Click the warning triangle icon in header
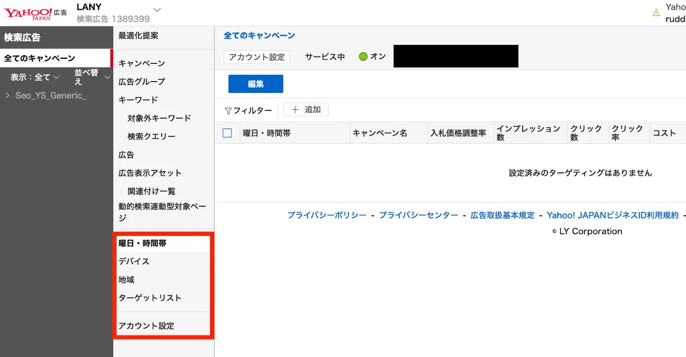The height and width of the screenshot is (357, 686). [x=656, y=13]
